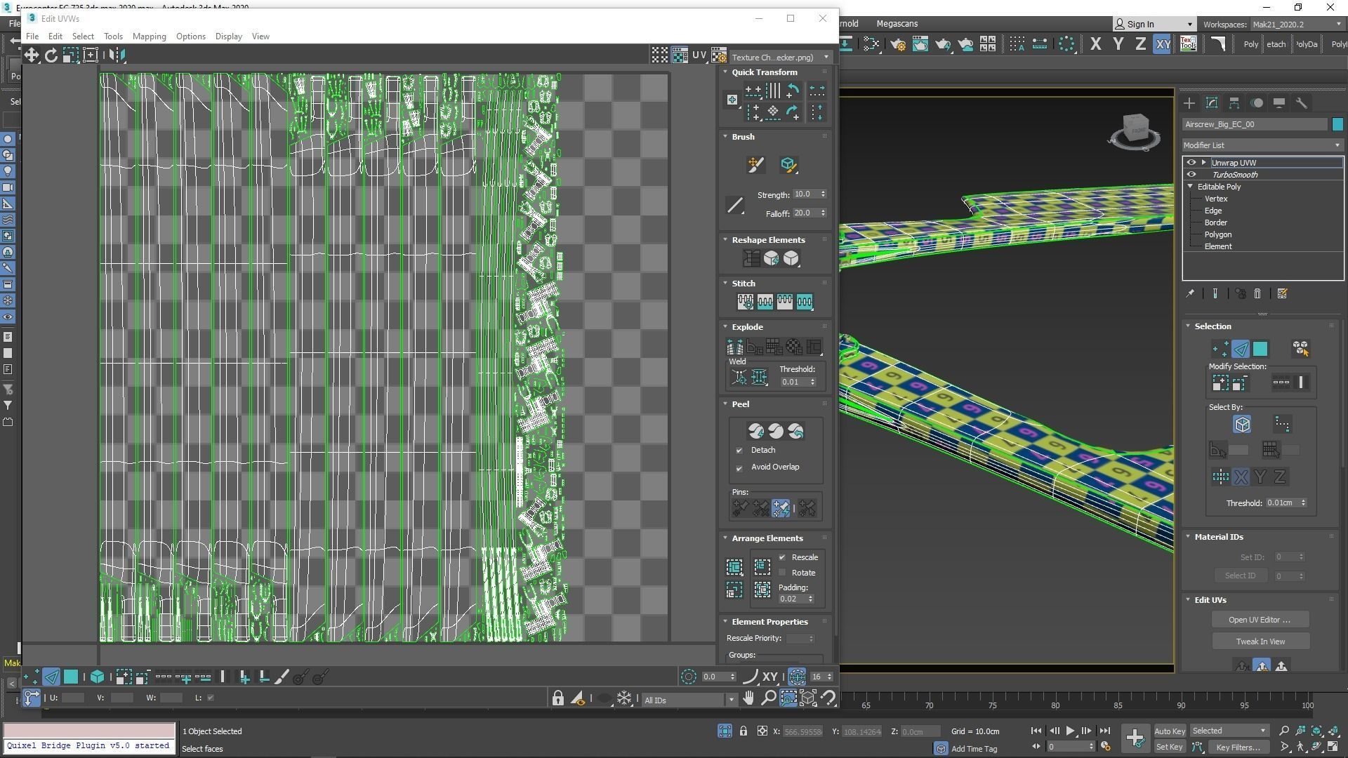
Task: Open the Tools menu in Edit UVWs
Action: pyautogui.click(x=113, y=36)
